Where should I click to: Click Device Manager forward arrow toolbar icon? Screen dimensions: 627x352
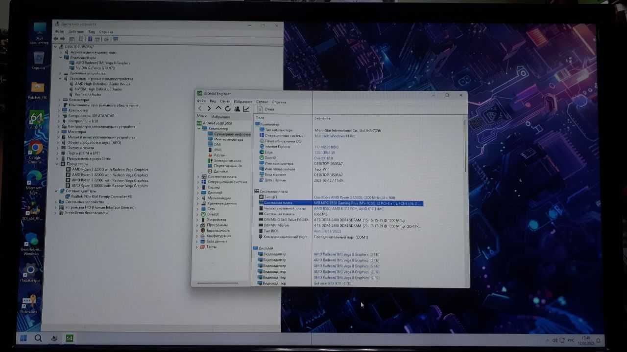coord(63,39)
